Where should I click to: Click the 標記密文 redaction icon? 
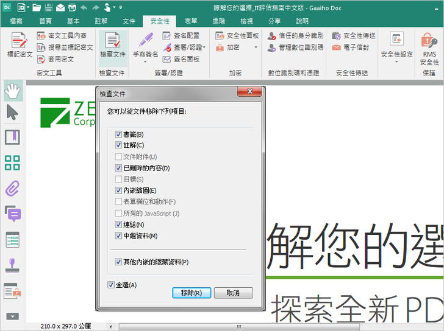[20, 40]
